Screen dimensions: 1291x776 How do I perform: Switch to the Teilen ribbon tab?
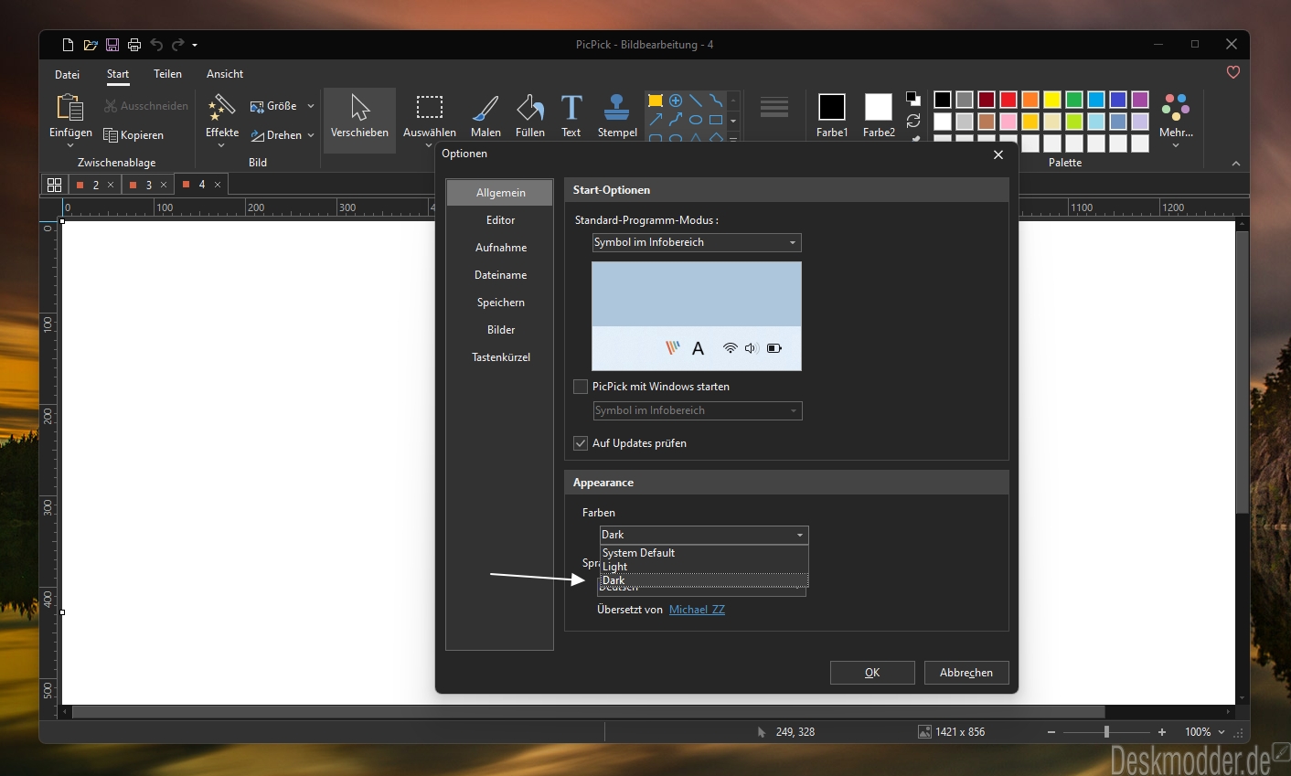(168, 74)
